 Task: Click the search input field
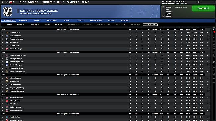pyautogui.click(x=207, y=2)
